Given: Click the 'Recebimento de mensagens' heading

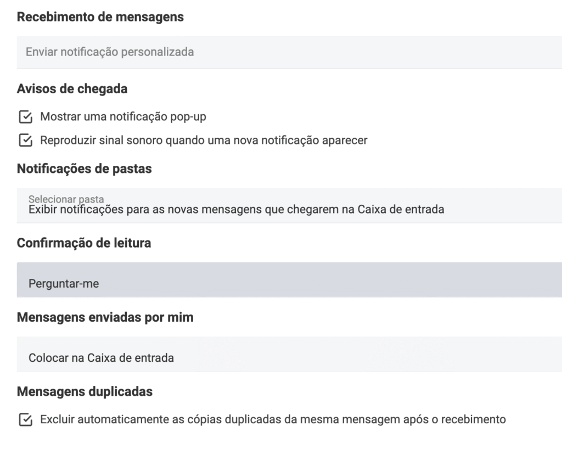Looking at the screenshot, I should coord(100,18).
